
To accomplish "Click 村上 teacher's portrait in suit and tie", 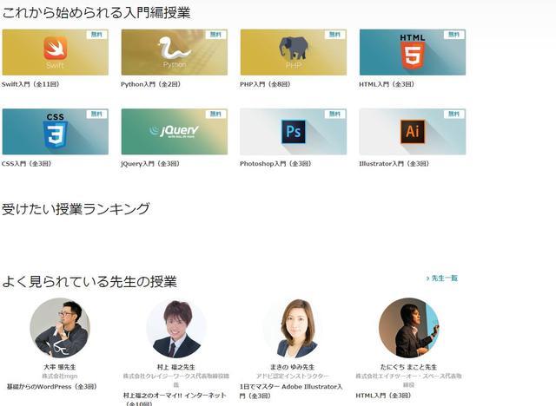I will click(176, 328).
